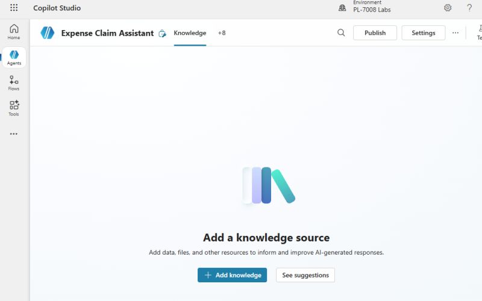Open the Test panel icon at right edge
Screen dimensions: 482x301
pos(479,33)
